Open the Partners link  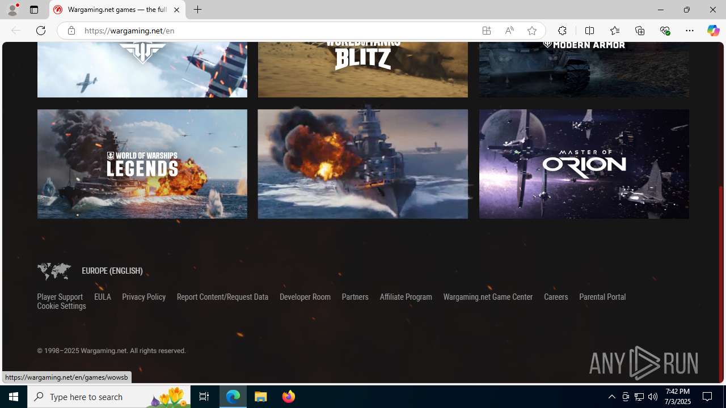355,297
